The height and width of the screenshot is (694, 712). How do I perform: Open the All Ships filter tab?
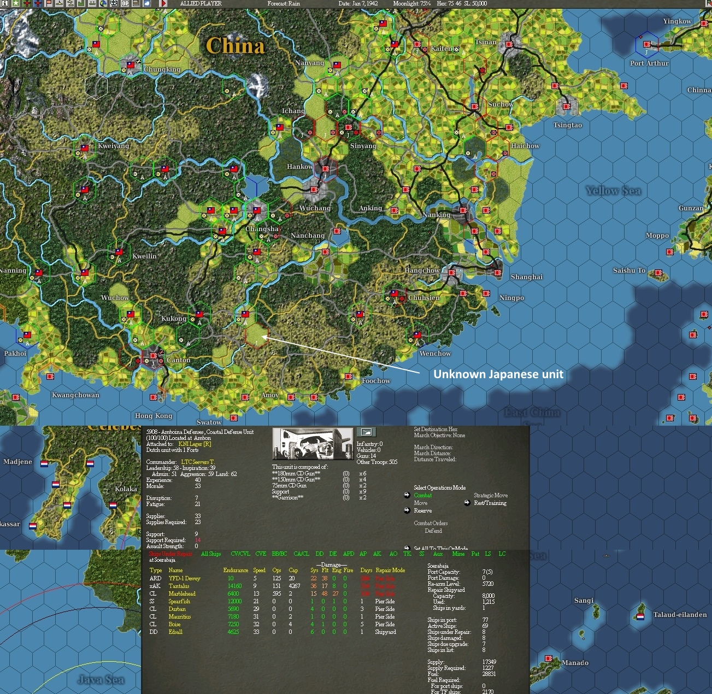pos(211,554)
